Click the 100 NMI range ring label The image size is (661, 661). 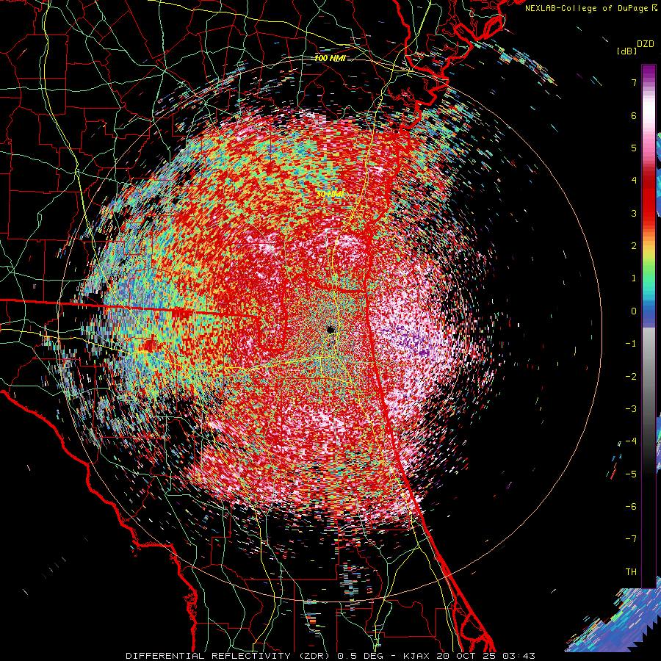[x=329, y=58]
